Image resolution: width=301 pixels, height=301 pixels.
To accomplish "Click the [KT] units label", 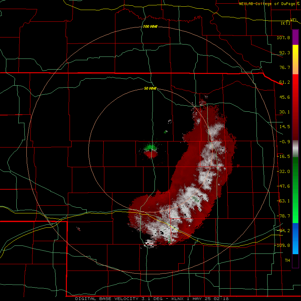I will (x=286, y=23).
